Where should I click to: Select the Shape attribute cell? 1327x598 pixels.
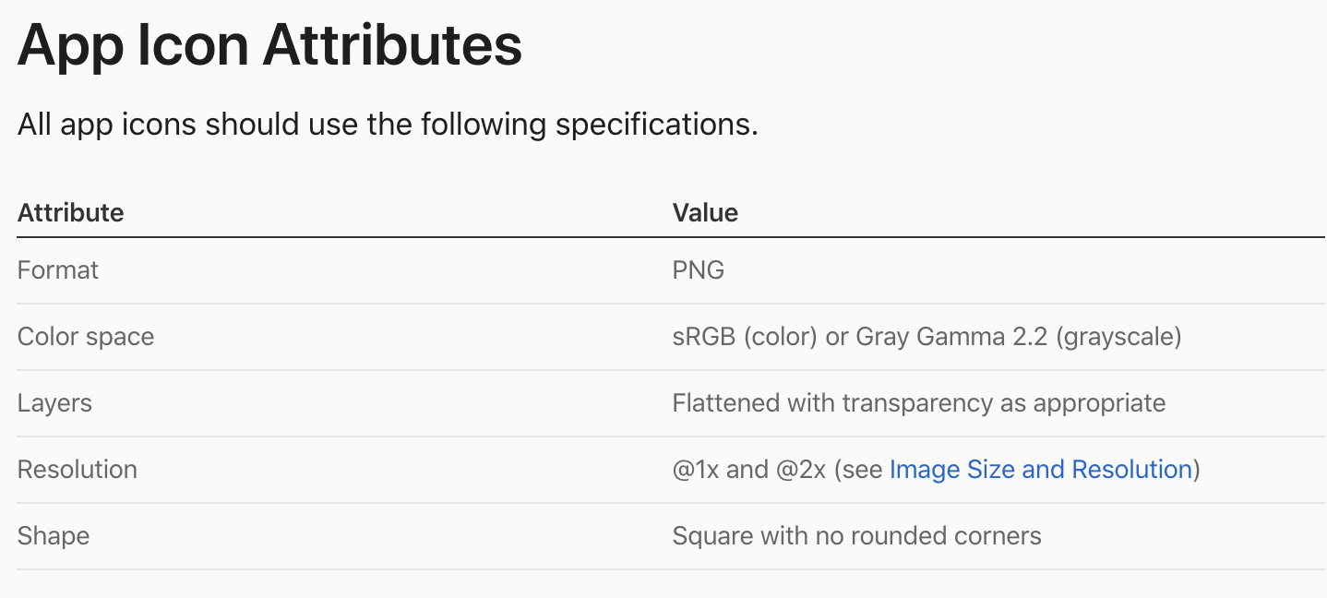[54, 536]
